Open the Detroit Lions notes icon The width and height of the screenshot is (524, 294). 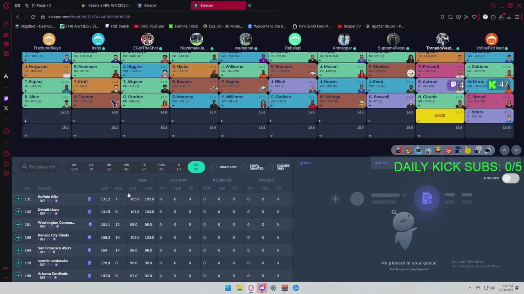pos(90,212)
